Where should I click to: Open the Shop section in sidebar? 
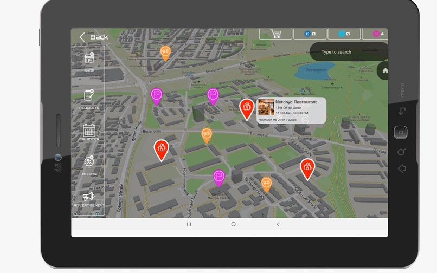coord(89,62)
